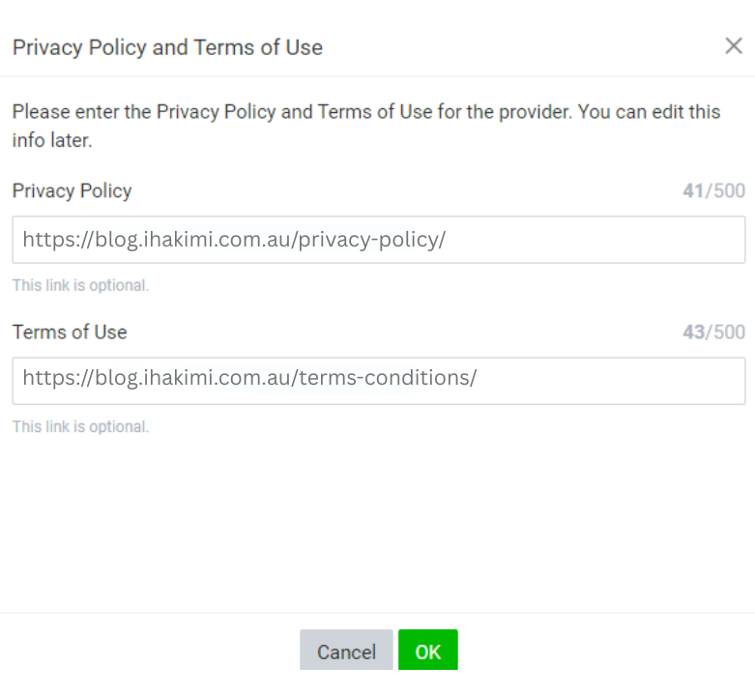Click the OK button to confirm

(427, 651)
